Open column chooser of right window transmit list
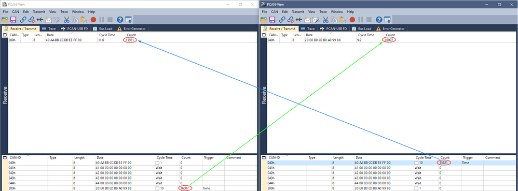 [x=264, y=158]
